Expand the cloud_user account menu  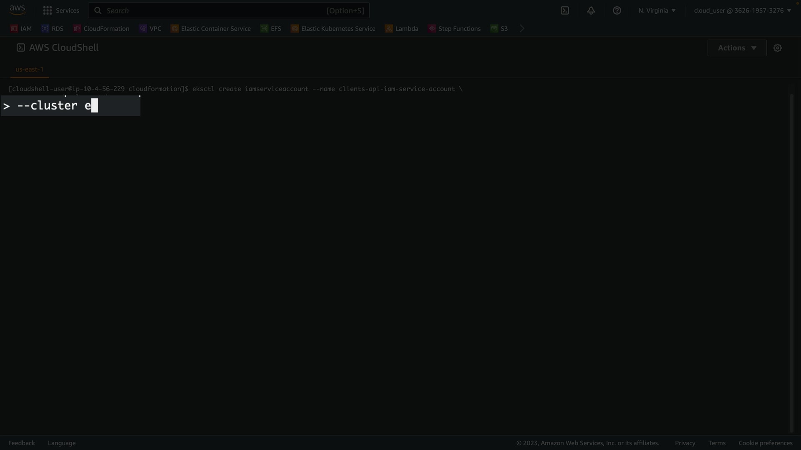coord(742,10)
